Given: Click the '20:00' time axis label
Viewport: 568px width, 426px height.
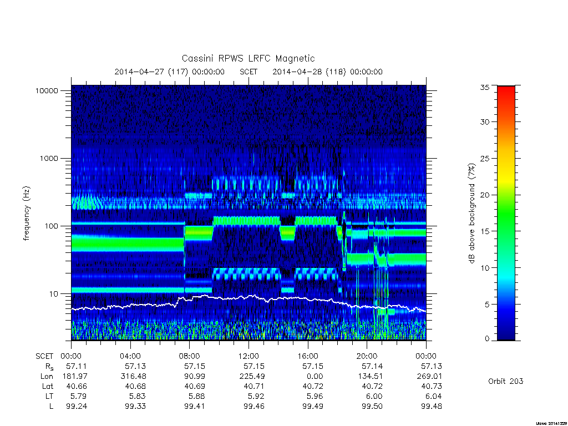Looking at the screenshot, I should [x=367, y=356].
